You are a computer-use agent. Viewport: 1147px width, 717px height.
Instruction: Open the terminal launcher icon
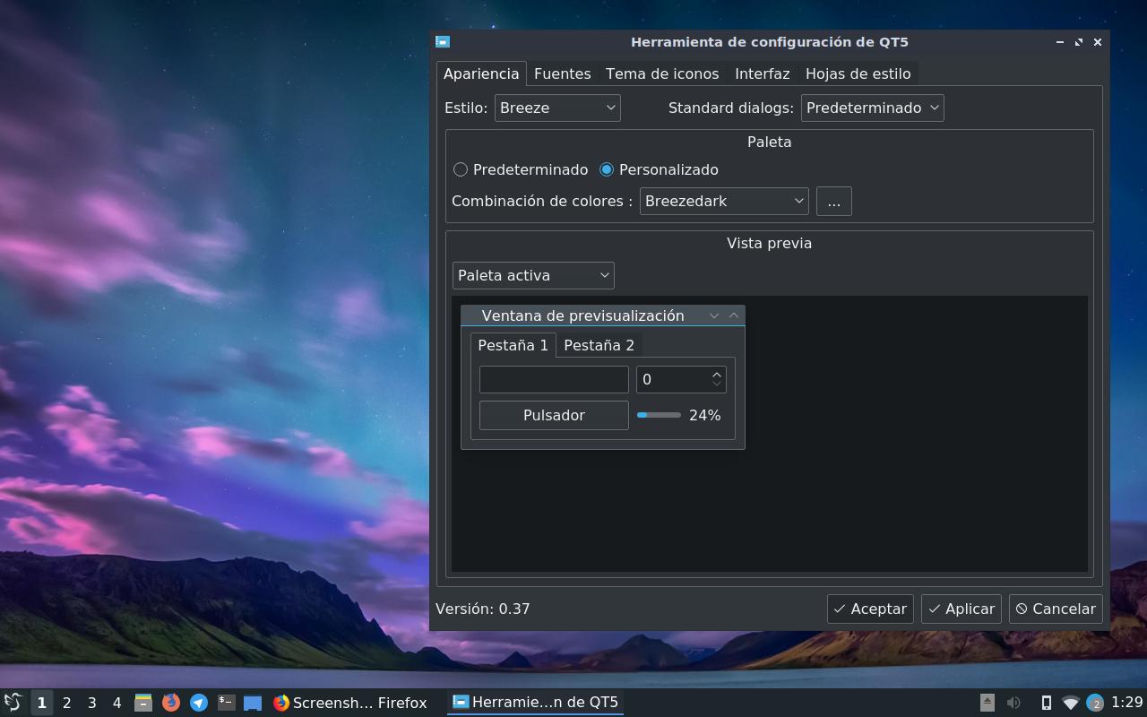[227, 703]
